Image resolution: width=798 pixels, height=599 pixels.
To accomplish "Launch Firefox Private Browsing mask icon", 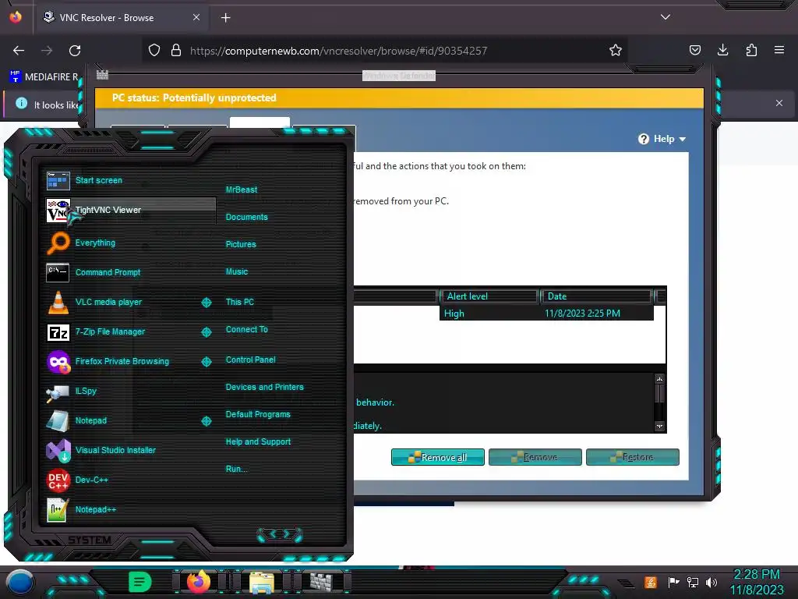I will 58,362.
